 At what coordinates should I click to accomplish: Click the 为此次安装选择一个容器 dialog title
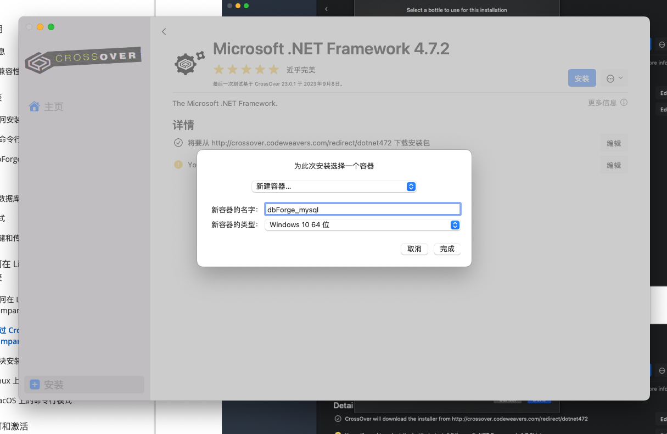pyautogui.click(x=334, y=166)
